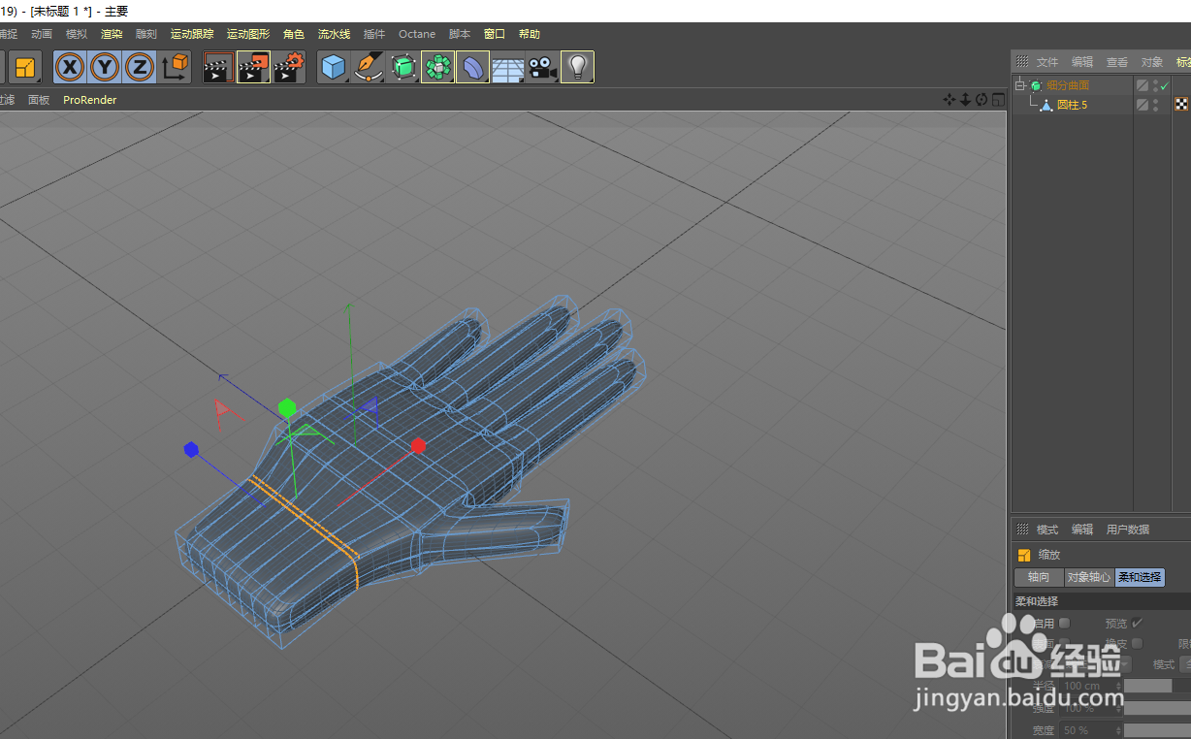Click the viewport rotate camera icon
The image size is (1191, 739).
click(982, 99)
